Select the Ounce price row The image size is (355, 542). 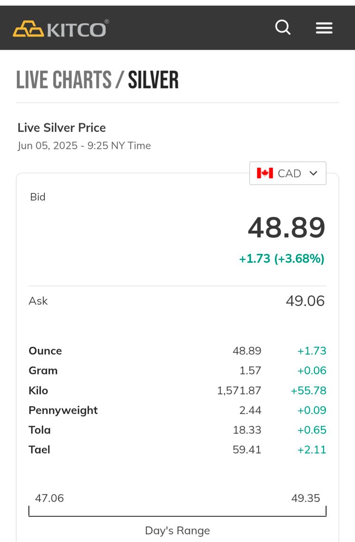[177, 350]
